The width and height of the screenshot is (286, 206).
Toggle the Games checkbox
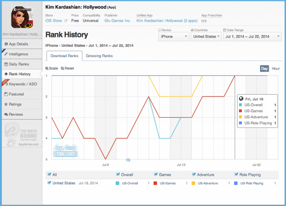point(155,174)
